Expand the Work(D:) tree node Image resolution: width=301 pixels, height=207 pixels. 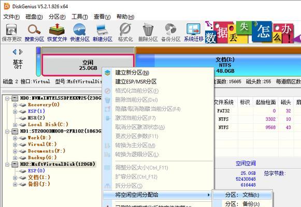tap(15, 138)
